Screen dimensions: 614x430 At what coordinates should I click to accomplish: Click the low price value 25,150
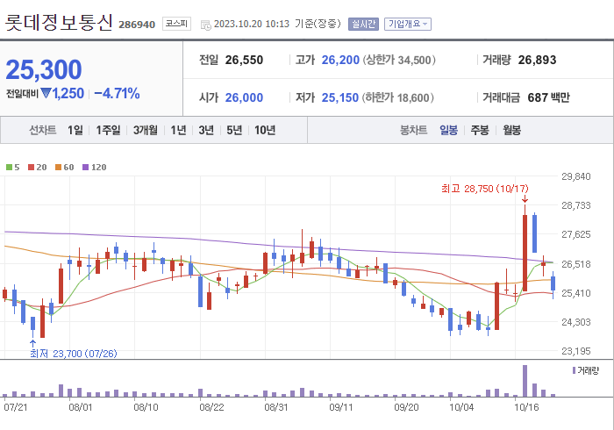[340, 97]
